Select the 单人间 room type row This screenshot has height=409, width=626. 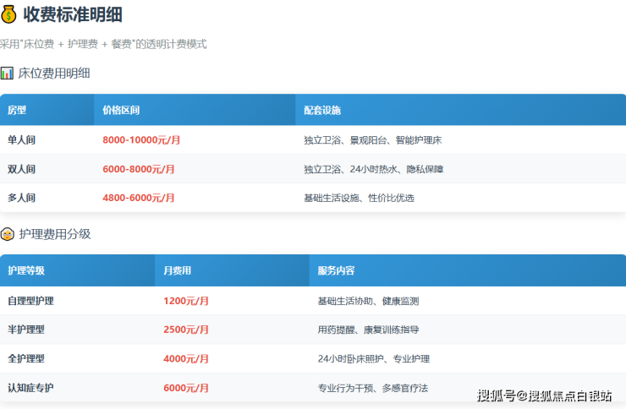tap(22, 140)
